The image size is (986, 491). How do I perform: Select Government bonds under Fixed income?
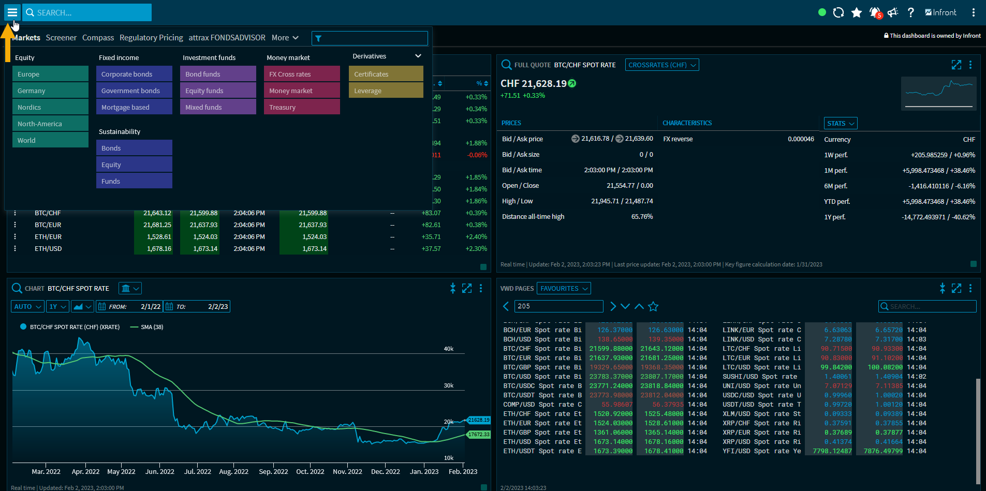point(134,91)
